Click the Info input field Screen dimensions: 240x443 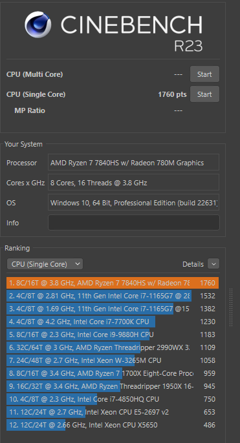(x=134, y=223)
